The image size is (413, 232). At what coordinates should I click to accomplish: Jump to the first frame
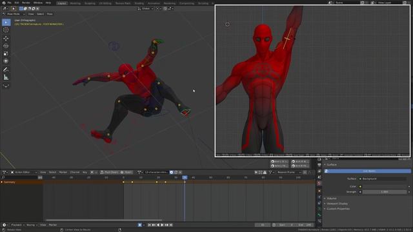point(149,225)
